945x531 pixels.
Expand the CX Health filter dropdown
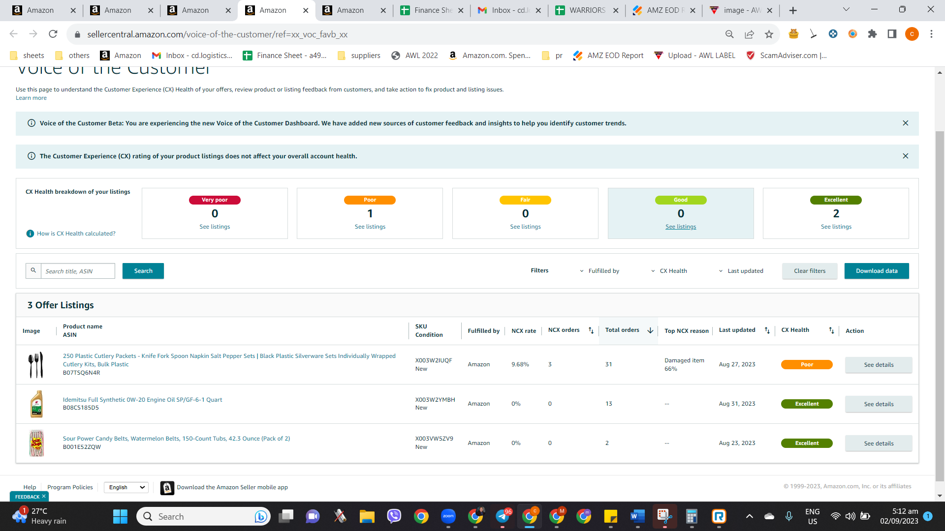[x=669, y=271]
